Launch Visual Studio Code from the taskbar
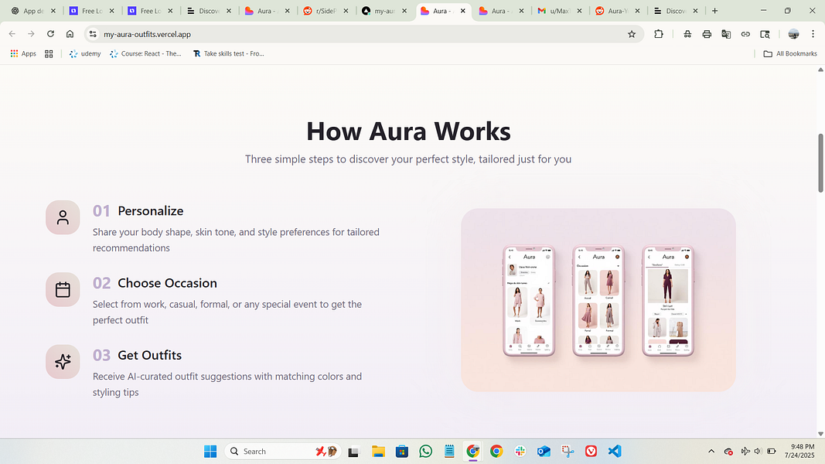 pyautogui.click(x=615, y=451)
